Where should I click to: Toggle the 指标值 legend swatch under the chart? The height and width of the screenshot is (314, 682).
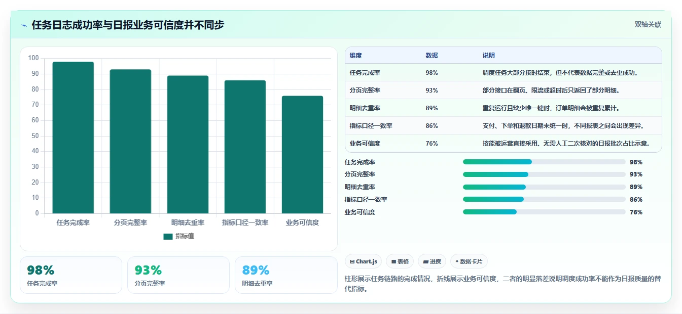click(x=168, y=236)
